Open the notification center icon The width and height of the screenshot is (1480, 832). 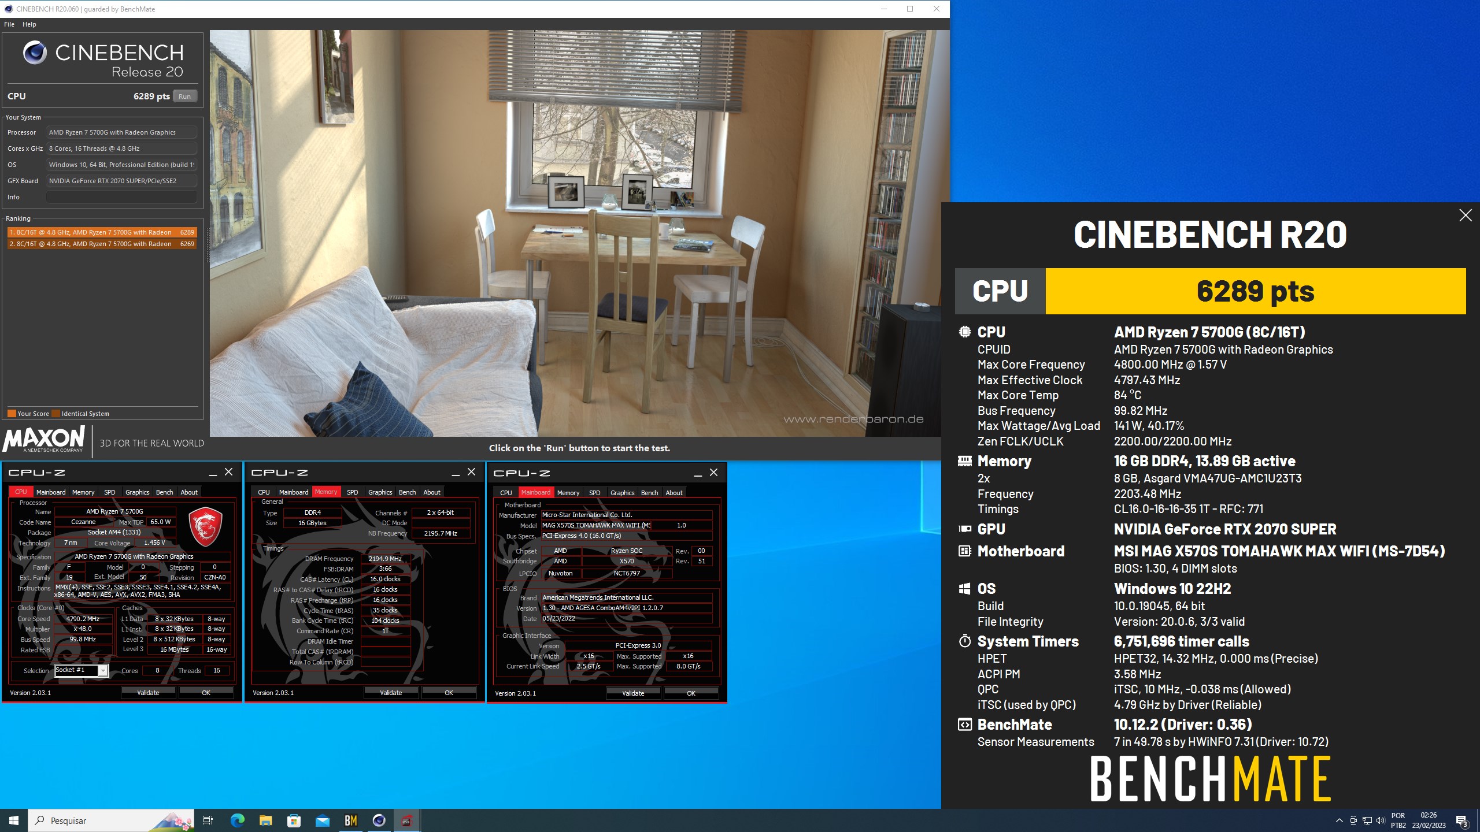pyautogui.click(x=1461, y=820)
